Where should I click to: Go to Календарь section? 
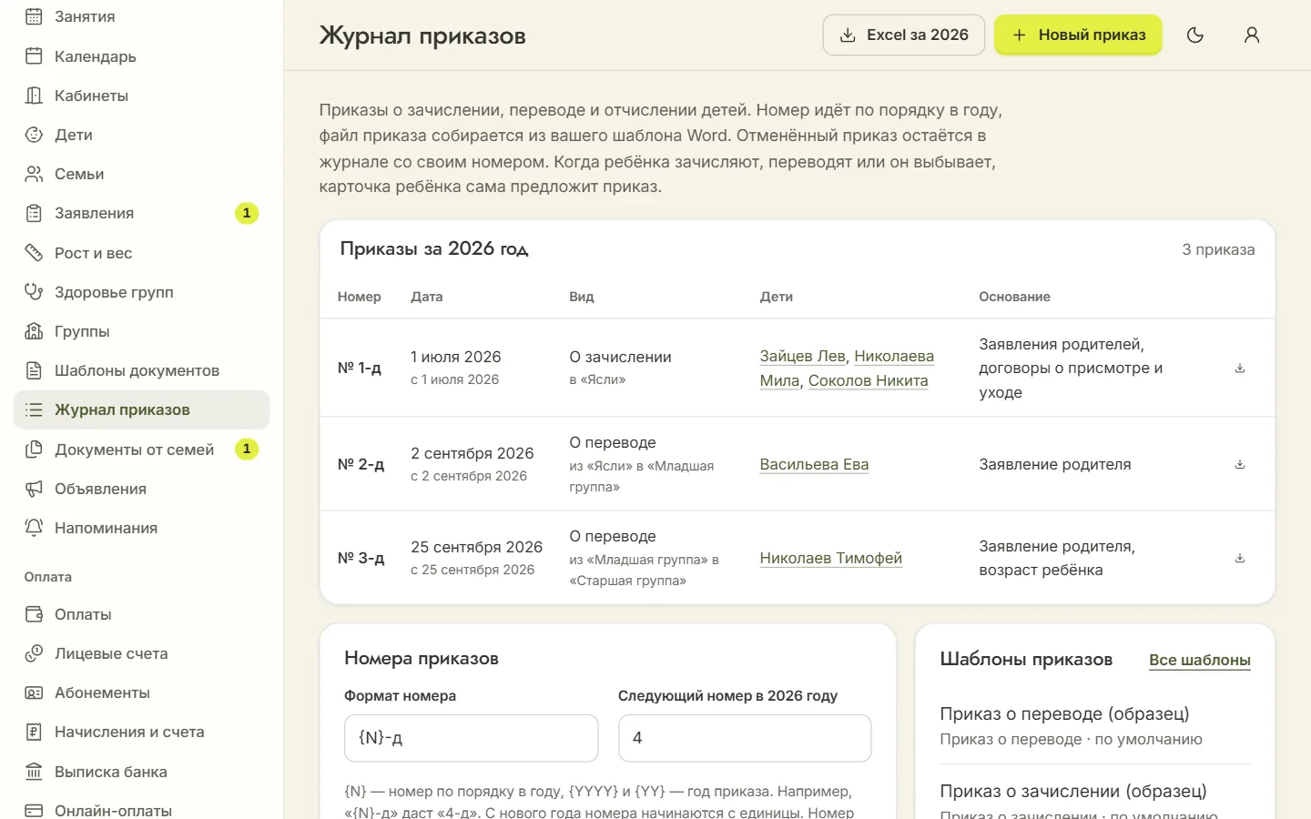141,56
